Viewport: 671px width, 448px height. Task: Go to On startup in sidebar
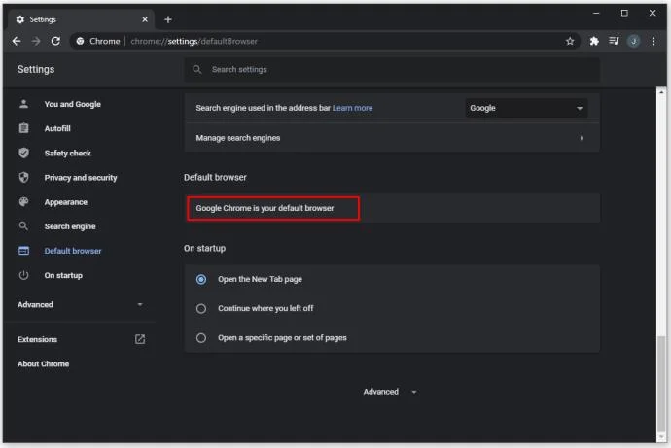[x=63, y=275]
